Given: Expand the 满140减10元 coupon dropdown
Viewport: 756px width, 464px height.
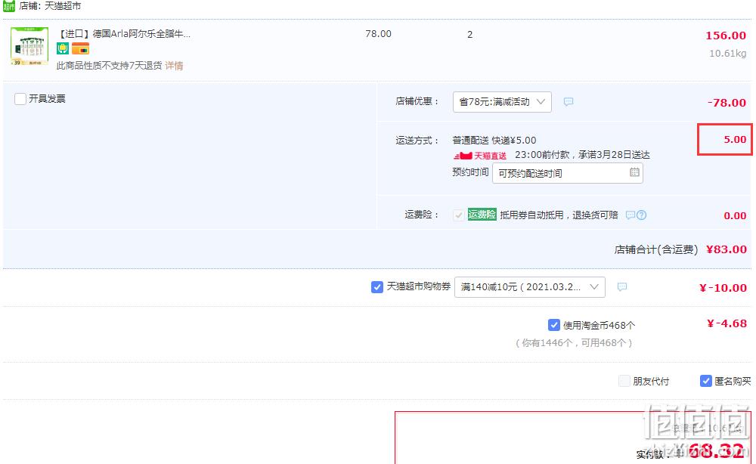Looking at the screenshot, I should (529, 287).
